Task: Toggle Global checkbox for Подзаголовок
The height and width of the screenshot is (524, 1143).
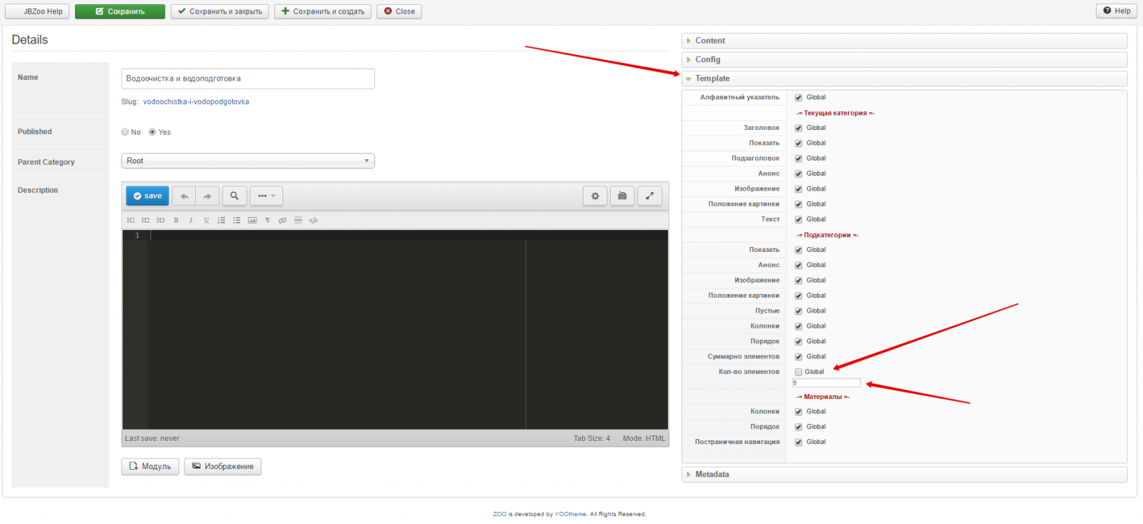Action: (799, 158)
